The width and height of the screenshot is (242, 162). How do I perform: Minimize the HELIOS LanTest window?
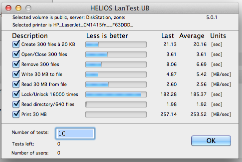(x=18, y=8)
